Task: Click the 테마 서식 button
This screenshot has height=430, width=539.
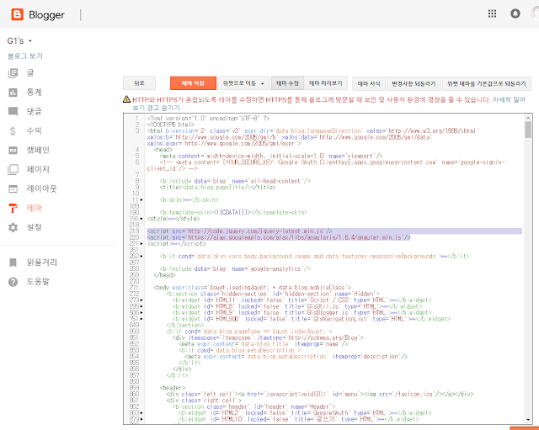Action: (x=369, y=83)
